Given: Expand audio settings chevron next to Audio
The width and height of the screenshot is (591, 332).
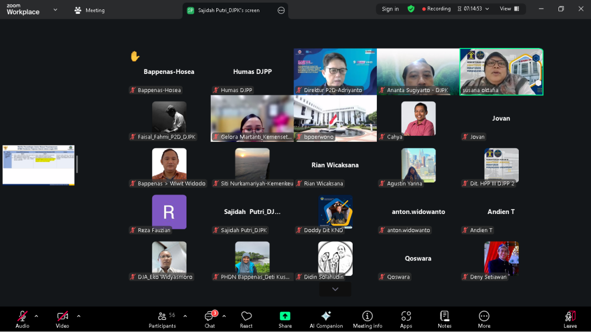Looking at the screenshot, I should [x=36, y=317].
